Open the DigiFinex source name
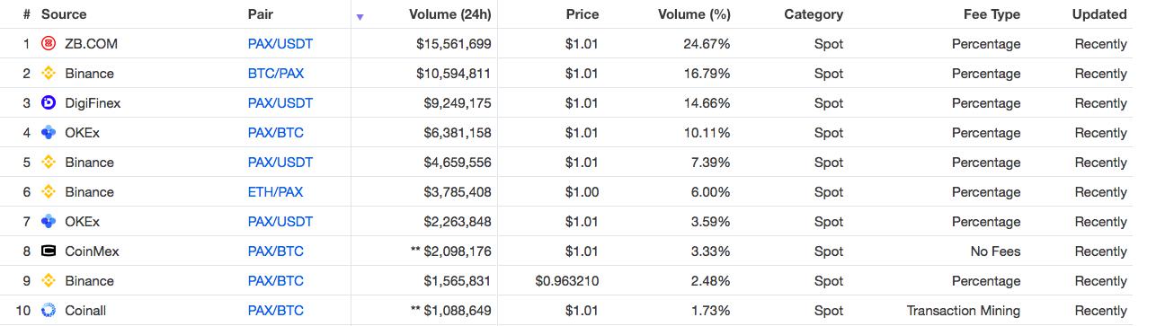The height and width of the screenshot is (326, 1174). click(x=93, y=103)
